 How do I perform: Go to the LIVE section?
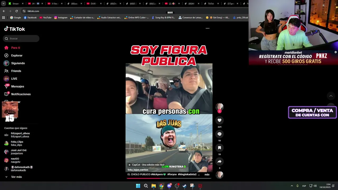point(11,79)
